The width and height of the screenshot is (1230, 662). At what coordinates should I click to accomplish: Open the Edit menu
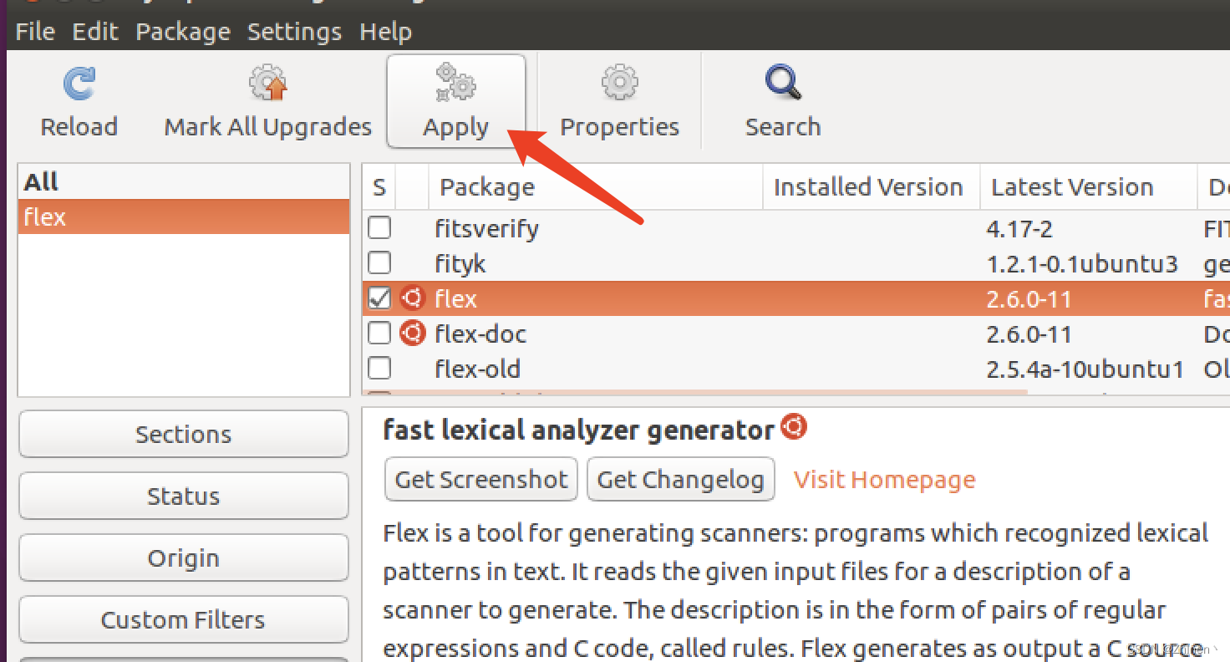95,32
